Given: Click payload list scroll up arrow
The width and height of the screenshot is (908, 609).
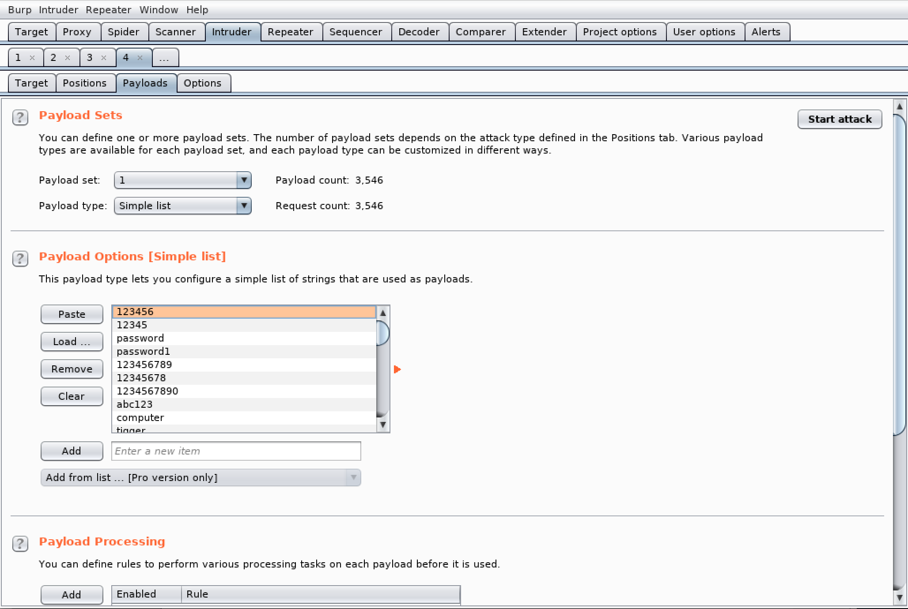Looking at the screenshot, I should tap(383, 313).
